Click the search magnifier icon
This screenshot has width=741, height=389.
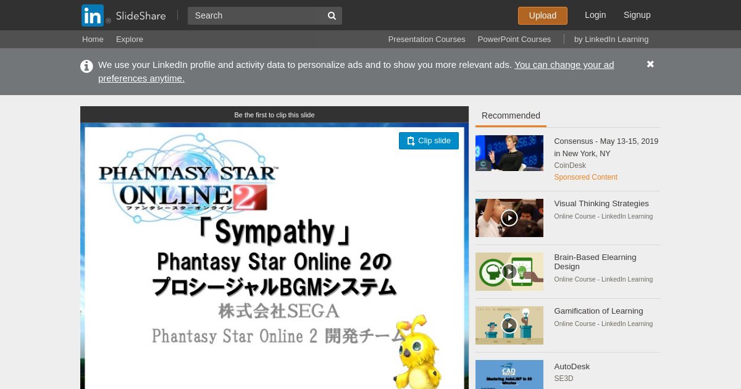(x=332, y=15)
